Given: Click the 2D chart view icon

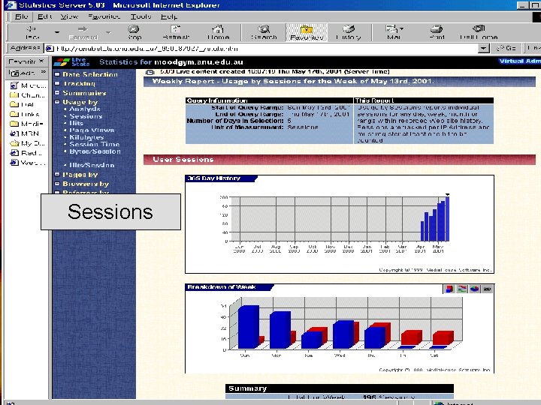Looking at the screenshot, I should 487,289.
